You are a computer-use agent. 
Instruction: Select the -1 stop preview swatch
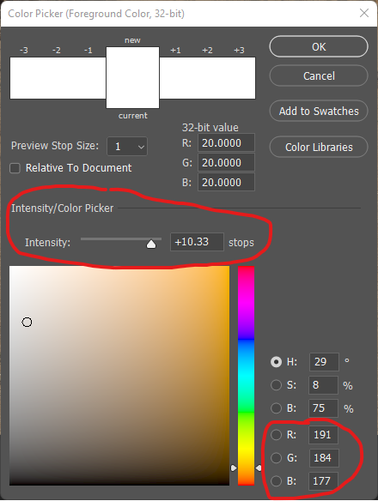point(90,78)
